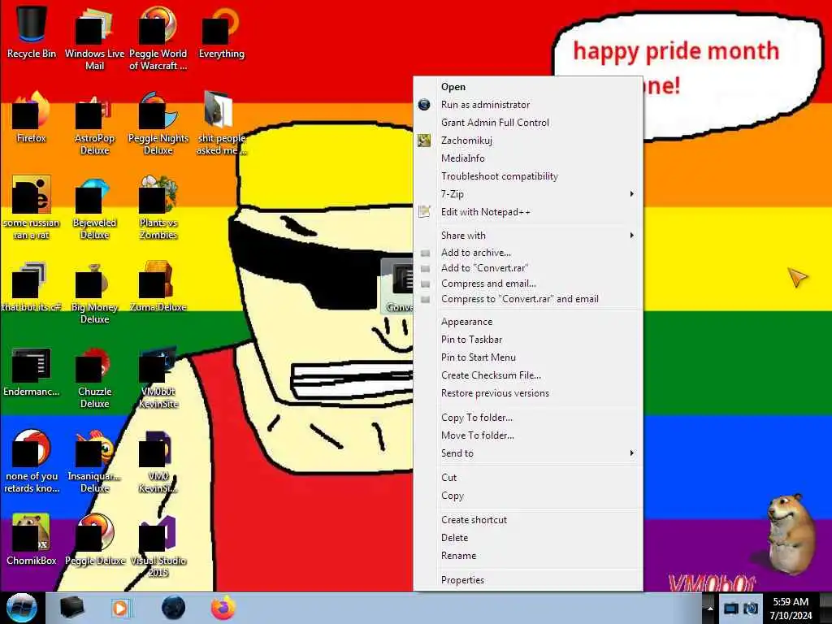Choose Add to "Convert.rar"
Screen dimensions: 832x624
tap(527, 268)
